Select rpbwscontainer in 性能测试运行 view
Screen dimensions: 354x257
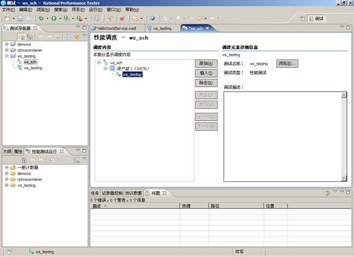pos(29,179)
